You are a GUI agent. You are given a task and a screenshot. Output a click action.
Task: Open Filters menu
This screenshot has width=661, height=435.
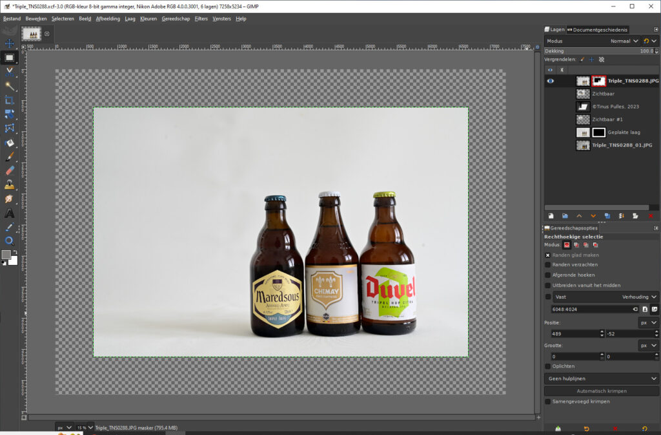(x=201, y=19)
